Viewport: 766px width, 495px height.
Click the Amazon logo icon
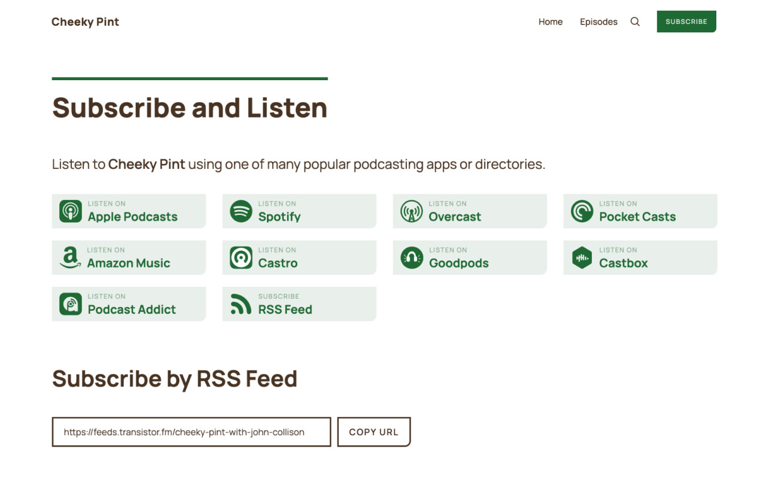71,257
